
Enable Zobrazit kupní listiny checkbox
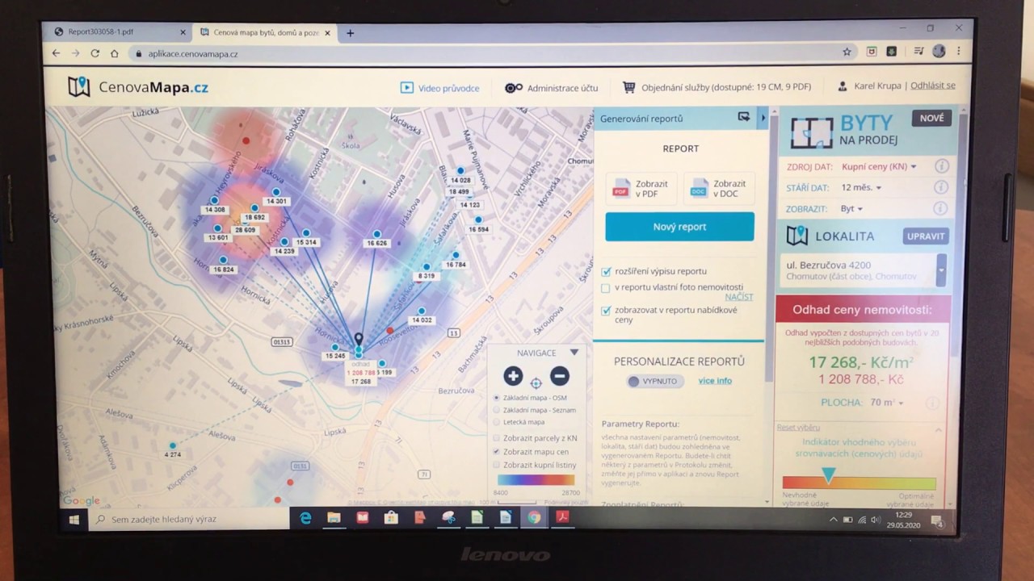tap(496, 465)
